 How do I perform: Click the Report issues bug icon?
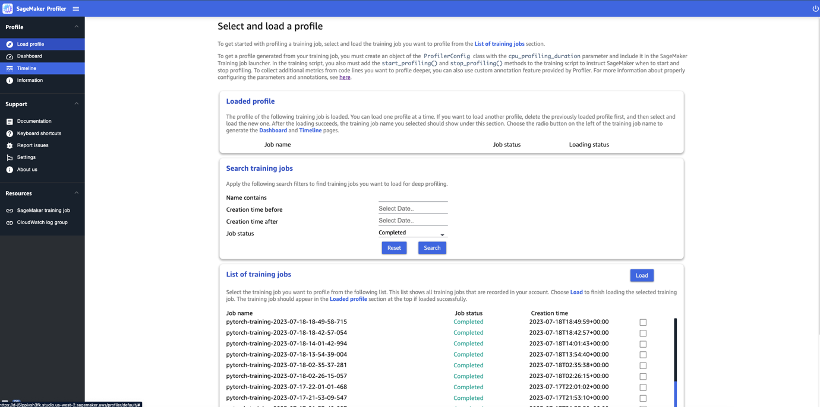[10, 145]
